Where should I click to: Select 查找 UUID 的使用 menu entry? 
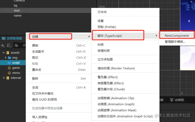[x=59, y=100]
